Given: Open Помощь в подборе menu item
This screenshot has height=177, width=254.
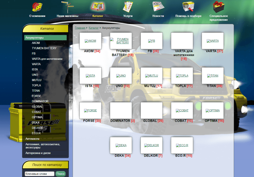Looking at the screenshot, I should click(188, 16).
